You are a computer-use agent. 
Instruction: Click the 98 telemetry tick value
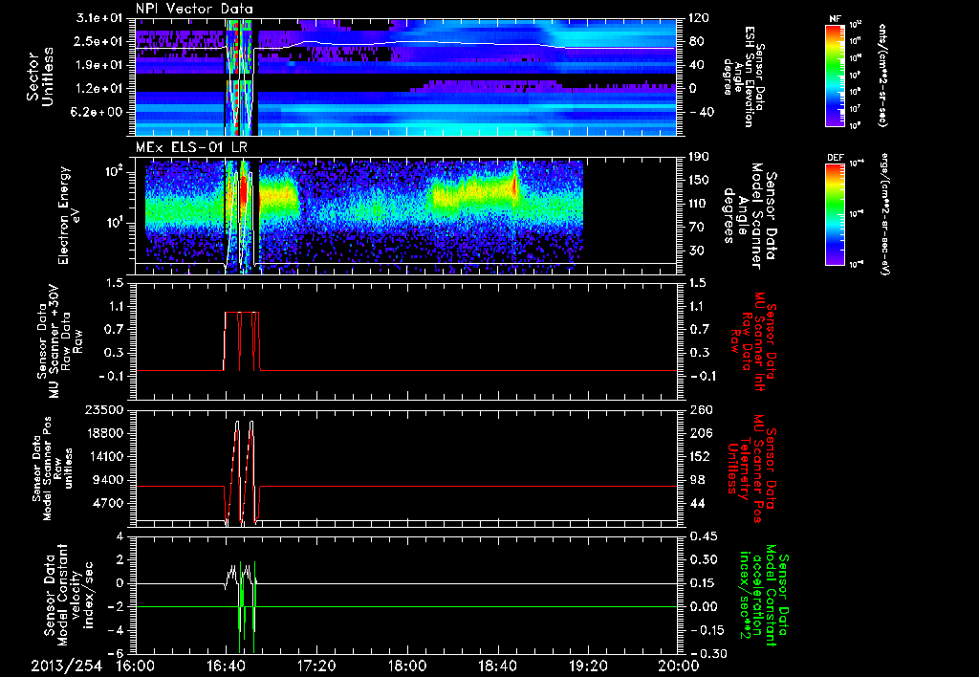697,480
